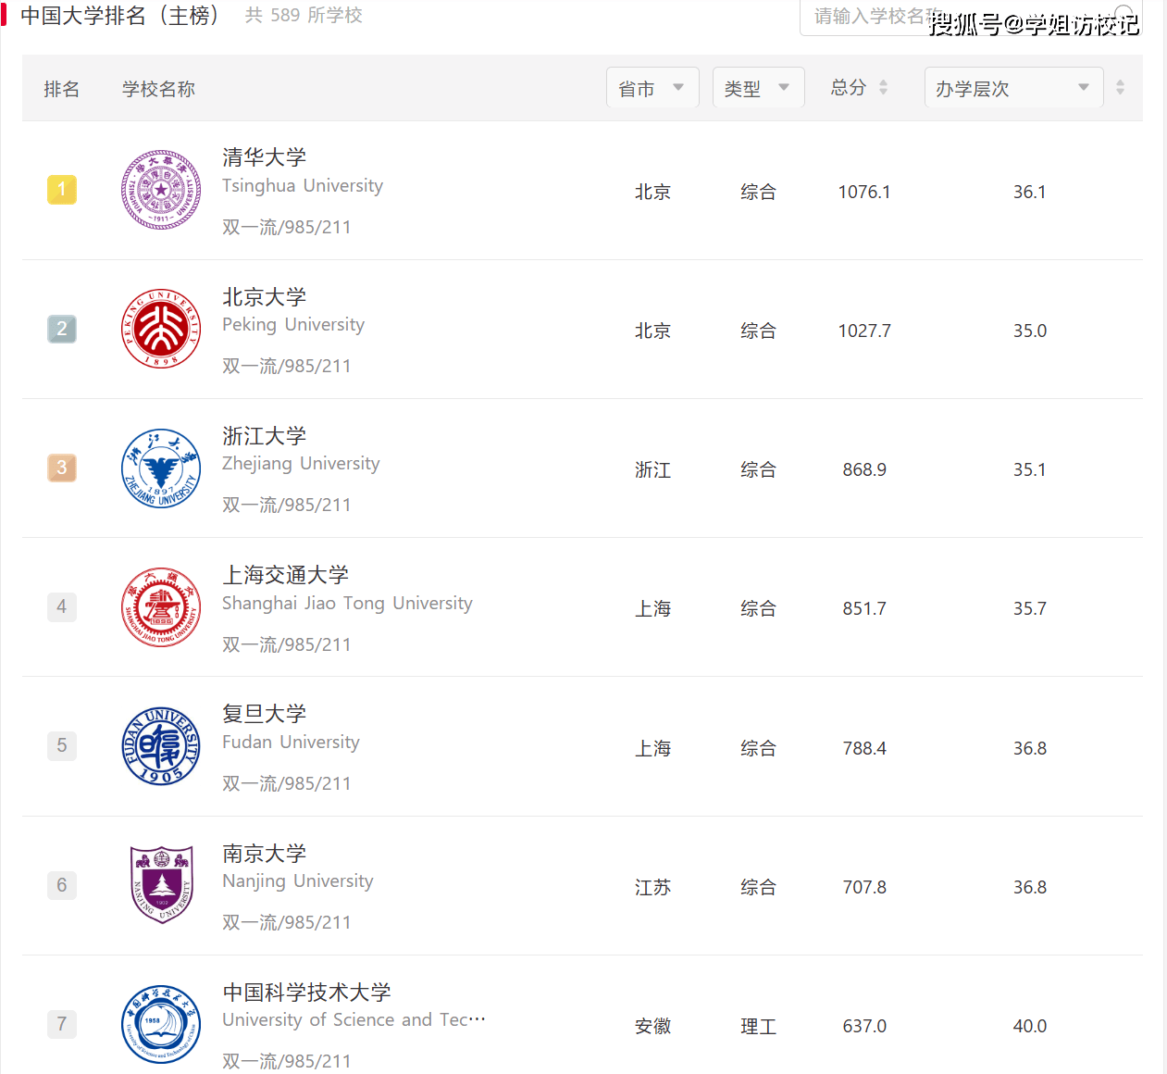Viewport: 1167px width, 1074px height.
Task: Click Peking University English name
Action: pyautogui.click(x=293, y=325)
